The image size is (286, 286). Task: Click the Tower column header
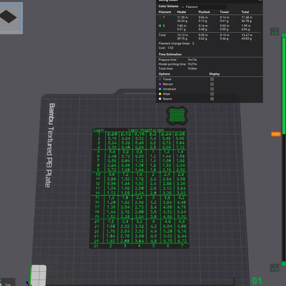click(224, 12)
